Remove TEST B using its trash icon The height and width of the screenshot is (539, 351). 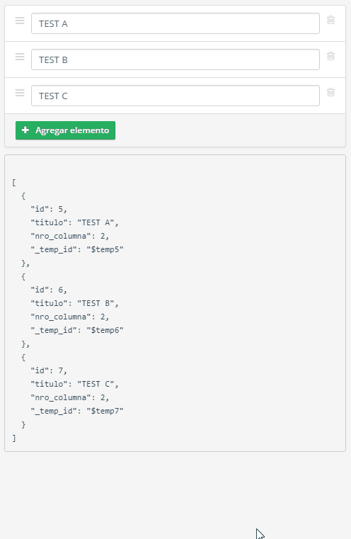pyautogui.click(x=330, y=56)
